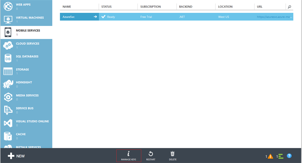Click the NEW button label
The height and width of the screenshot is (163, 302).
(x=20, y=156)
